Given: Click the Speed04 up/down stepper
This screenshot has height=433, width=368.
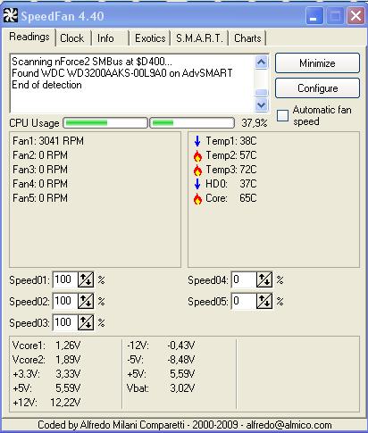Looking at the screenshot, I should (x=264, y=279).
